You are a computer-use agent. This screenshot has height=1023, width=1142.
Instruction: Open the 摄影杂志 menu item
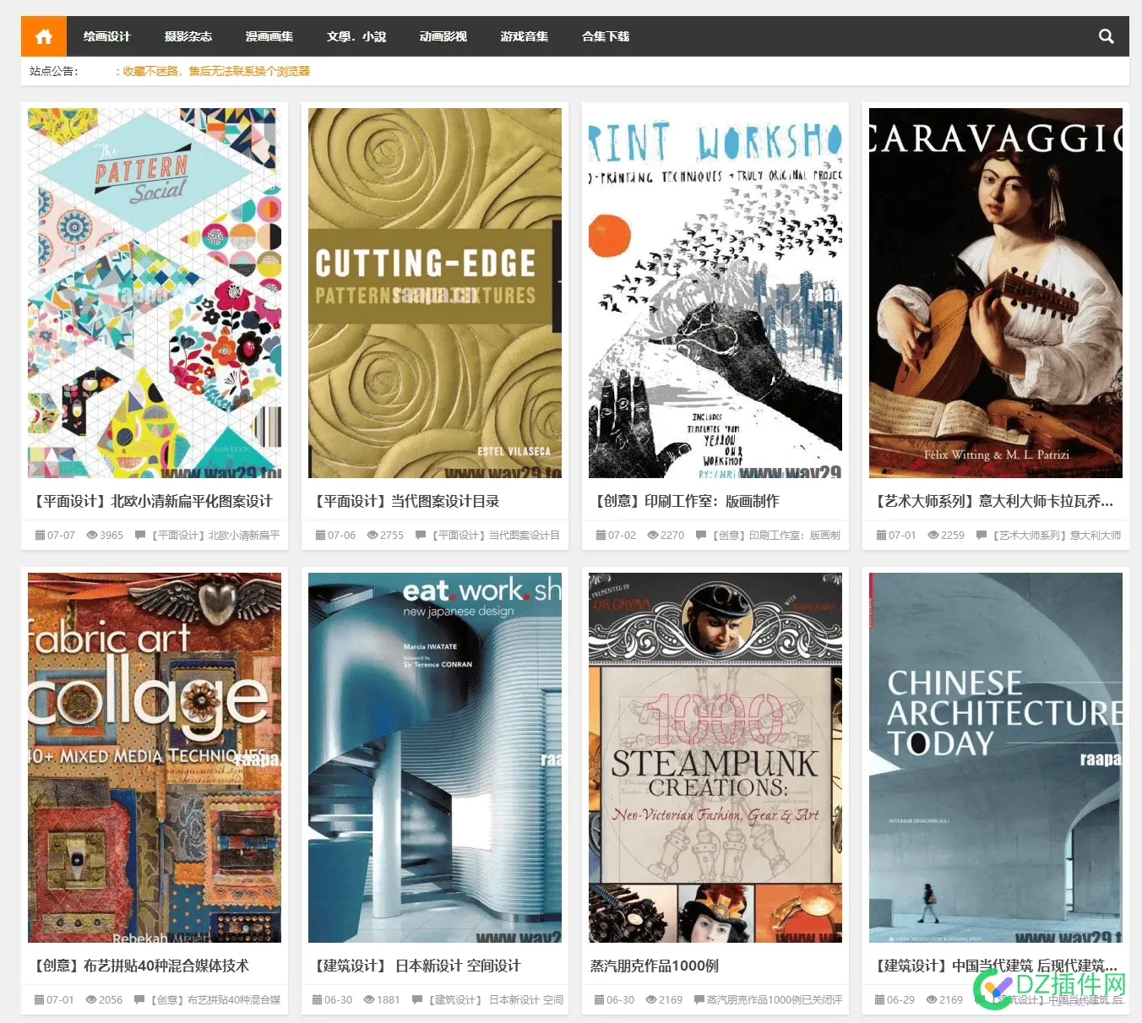tap(188, 36)
